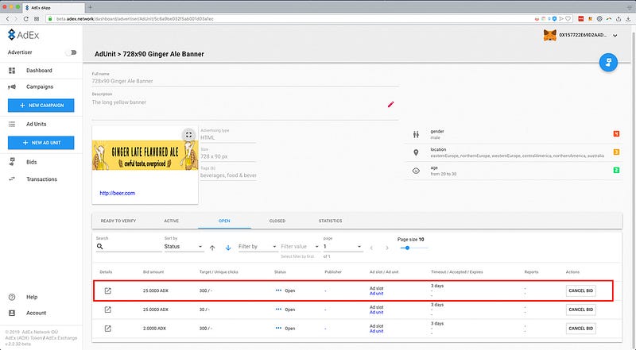Click the AdEx logo in the sidebar

[x=24, y=35]
